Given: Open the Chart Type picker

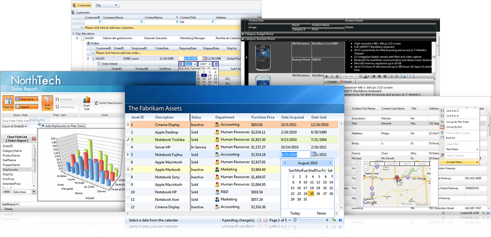Looking at the screenshot, I should (87, 104).
